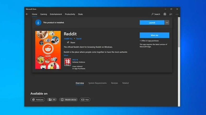Screen dimensions: 206x115
Task: Click the 'Available on' heading
Action: coord(39,94)
